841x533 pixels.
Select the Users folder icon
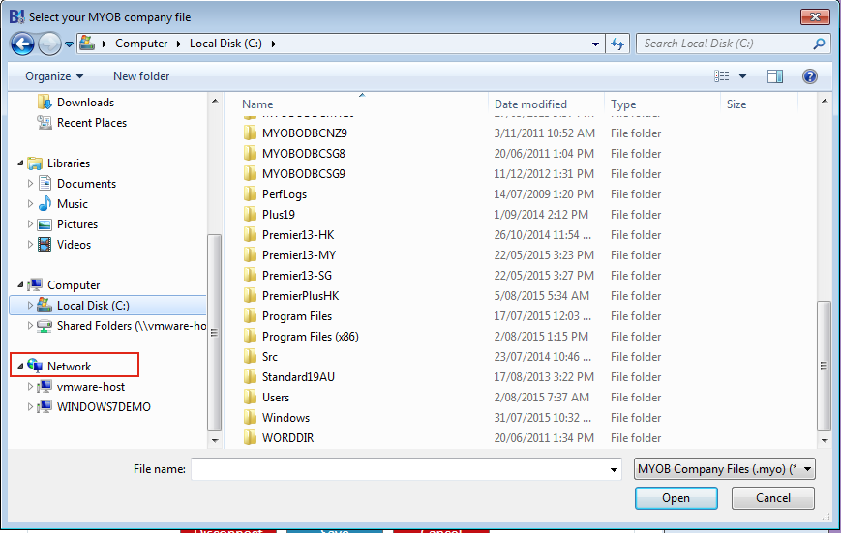[250, 398]
